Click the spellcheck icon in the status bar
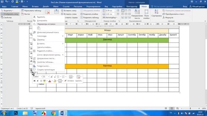This screenshot has width=207, height=116. (x=32, y=108)
